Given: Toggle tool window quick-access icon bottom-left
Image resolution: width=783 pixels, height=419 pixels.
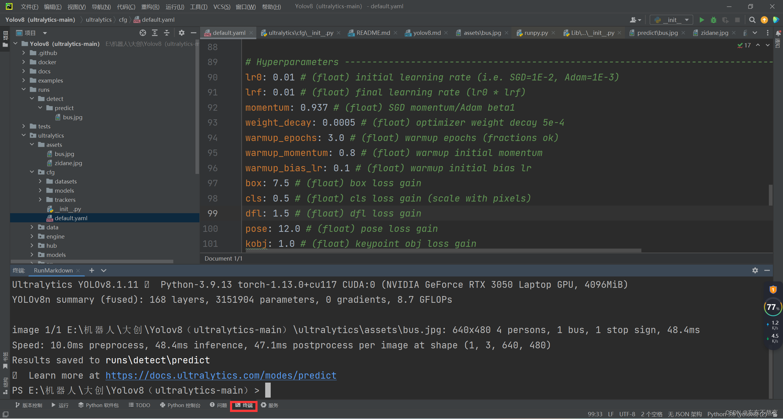Looking at the screenshot, I should pyautogui.click(x=6, y=414).
